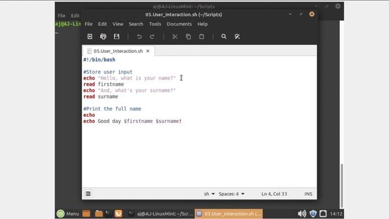Click the read surname line

click(101, 97)
